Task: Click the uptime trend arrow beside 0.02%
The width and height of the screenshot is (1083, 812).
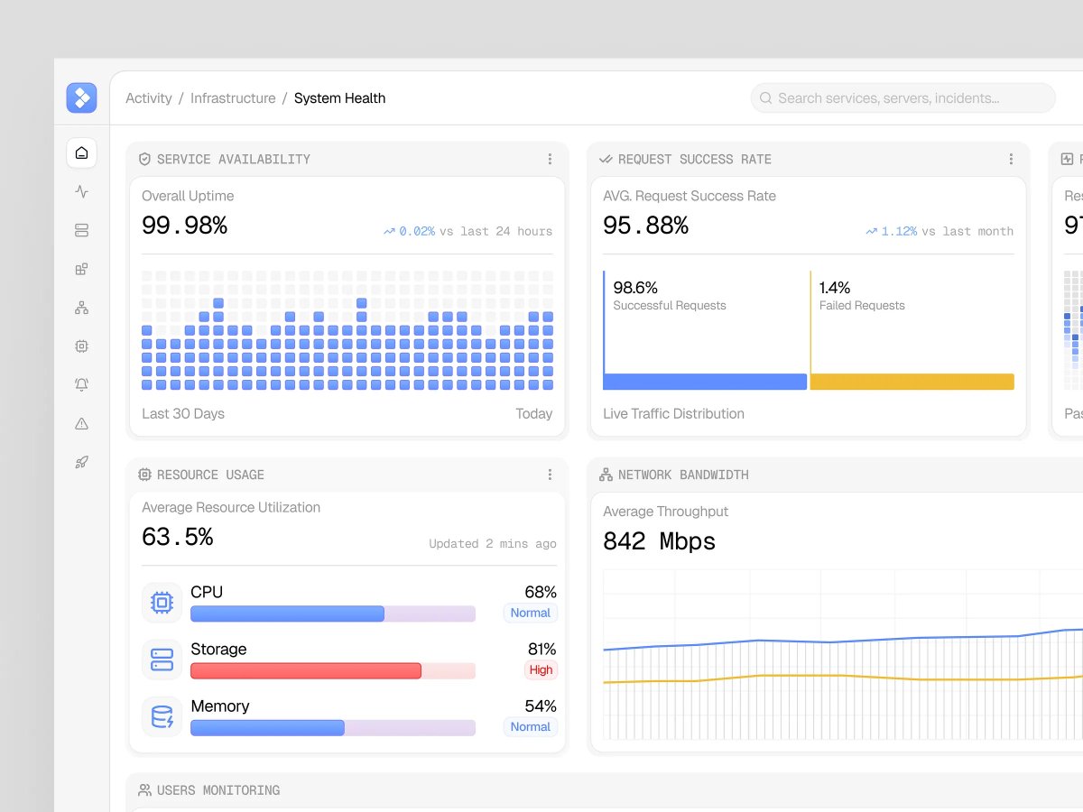Action: tap(389, 232)
